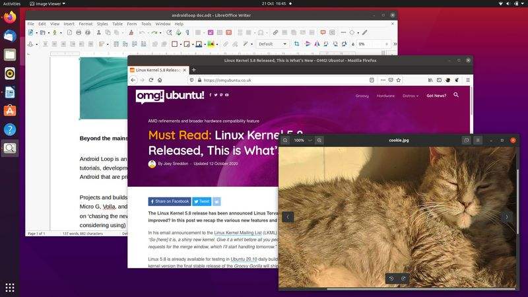Click Image Viewer gallery view button
The height and width of the screenshot is (297, 528).
click(466, 140)
